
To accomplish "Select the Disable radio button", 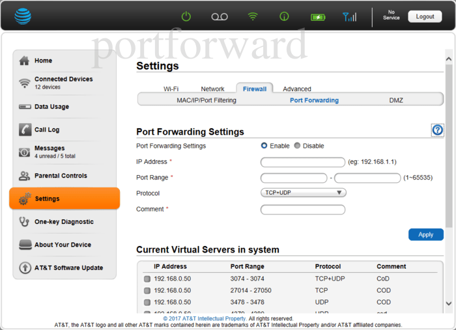I will tap(297, 146).
